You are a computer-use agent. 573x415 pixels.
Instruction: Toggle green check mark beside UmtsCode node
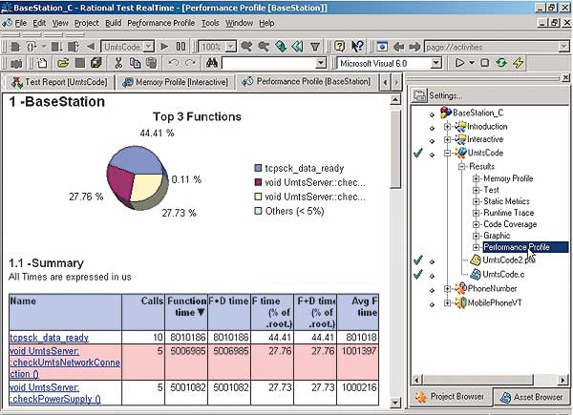[418, 153]
